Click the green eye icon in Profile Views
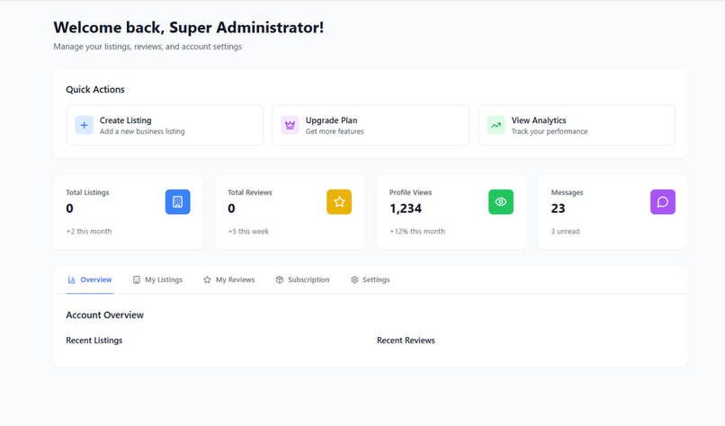This screenshot has height=426, width=725. click(x=501, y=202)
